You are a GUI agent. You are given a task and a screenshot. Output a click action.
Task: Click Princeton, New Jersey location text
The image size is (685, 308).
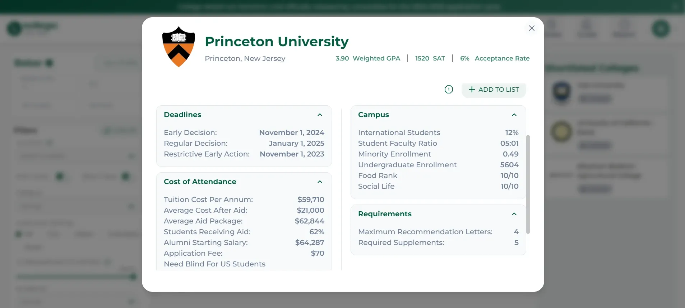[x=245, y=58]
